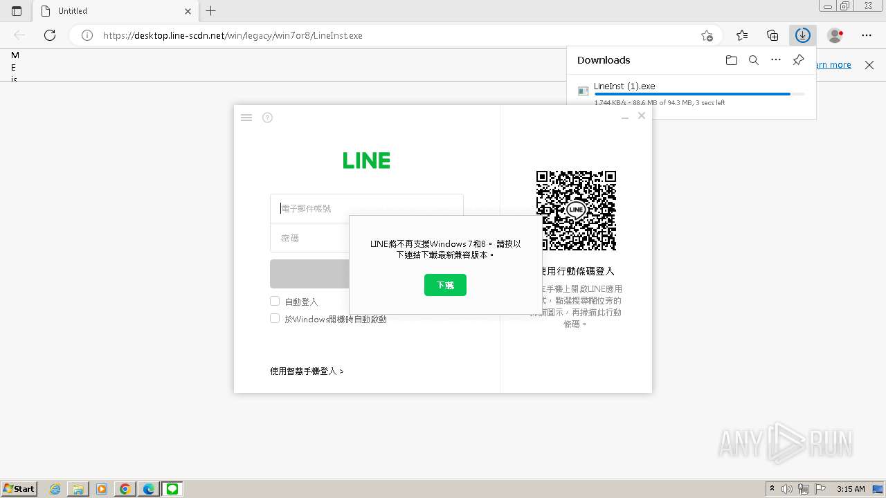Open the Windows Start button
Image resolution: width=886 pixels, height=498 pixels.
[x=19, y=489]
